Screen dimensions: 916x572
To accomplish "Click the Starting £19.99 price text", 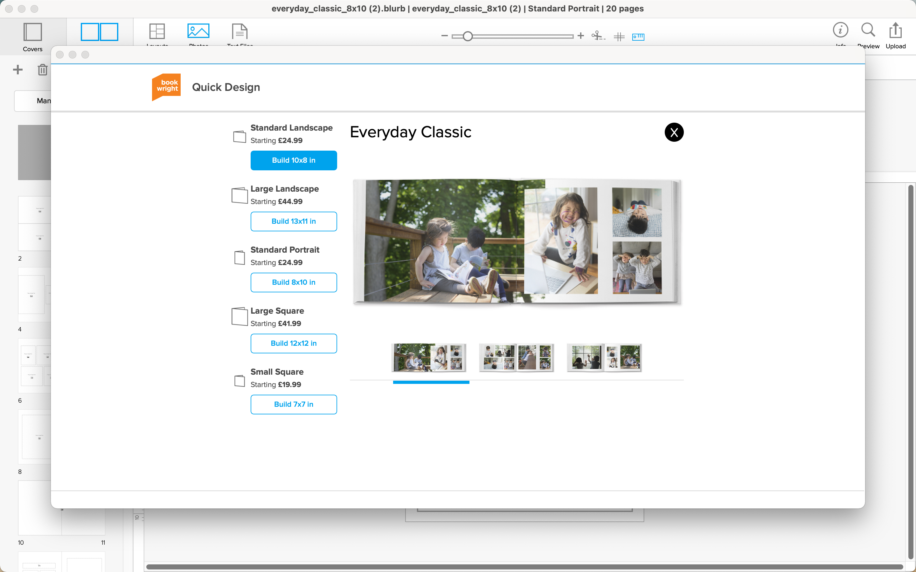I will tap(276, 385).
